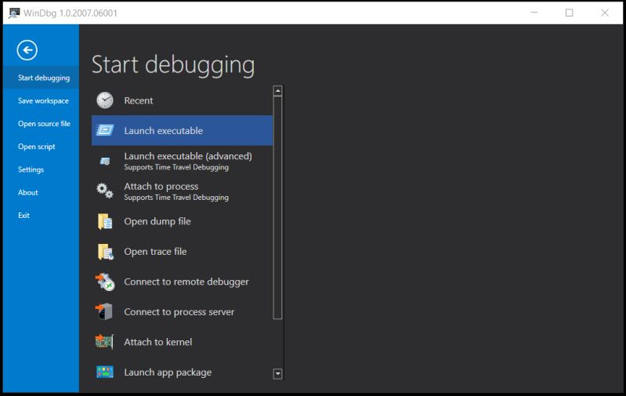Click scrollbar down arrow in list
This screenshot has width=626, height=396.
[278, 373]
